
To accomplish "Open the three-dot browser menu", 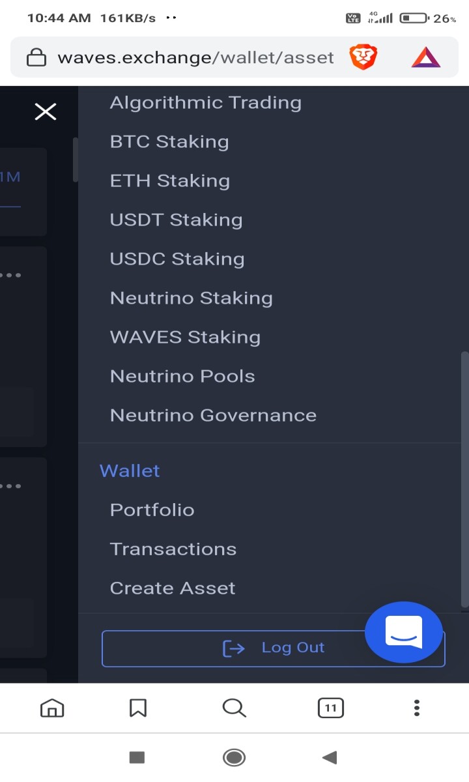I will pos(417,708).
